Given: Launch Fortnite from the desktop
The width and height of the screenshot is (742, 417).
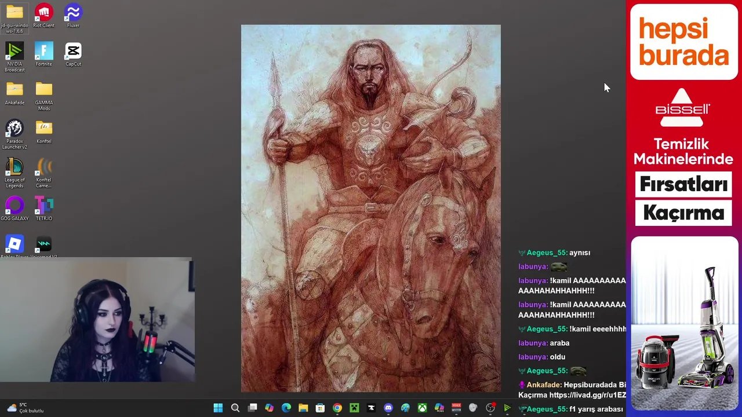Looking at the screenshot, I should 43,54.
